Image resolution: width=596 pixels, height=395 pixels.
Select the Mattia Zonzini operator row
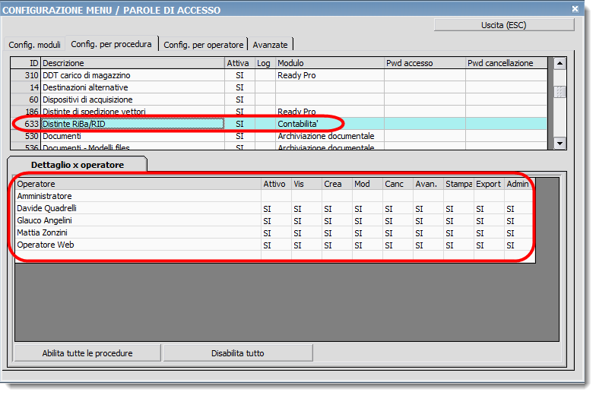[275, 232]
